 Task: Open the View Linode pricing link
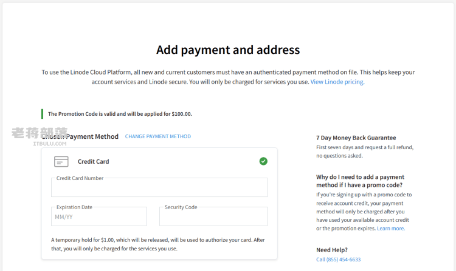[337, 82]
